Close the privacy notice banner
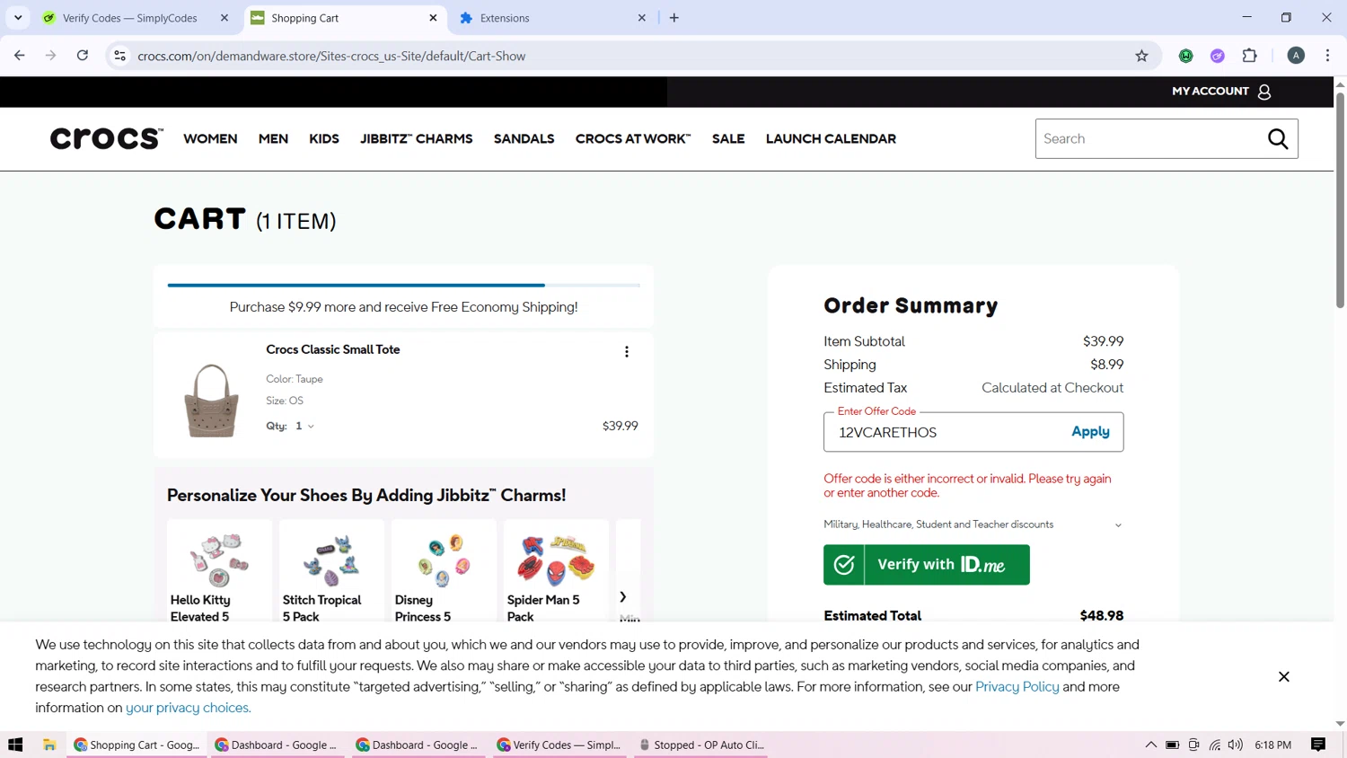The height and width of the screenshot is (758, 1347). [1284, 676]
